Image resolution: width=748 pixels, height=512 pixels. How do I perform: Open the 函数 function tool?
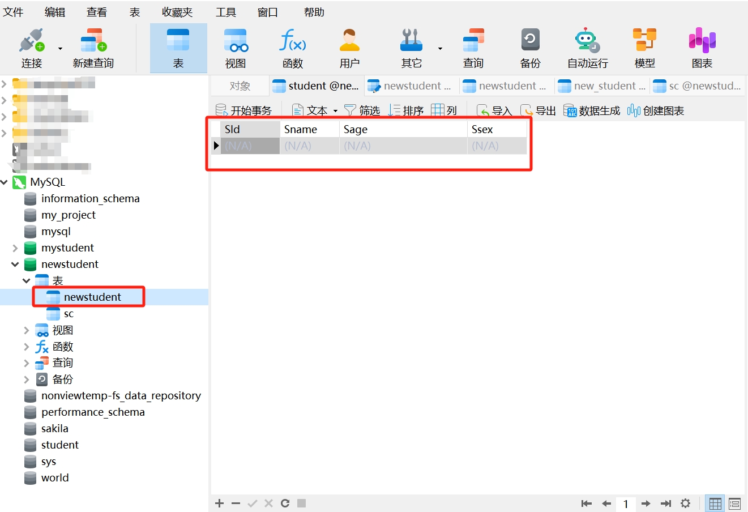[x=293, y=49]
